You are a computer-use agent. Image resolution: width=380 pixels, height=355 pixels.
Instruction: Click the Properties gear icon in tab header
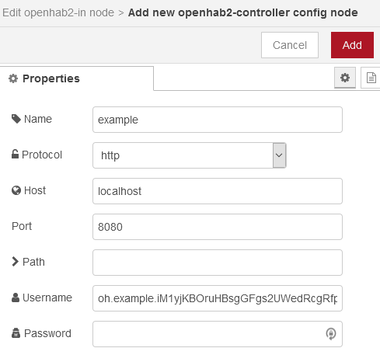[x=13, y=78]
